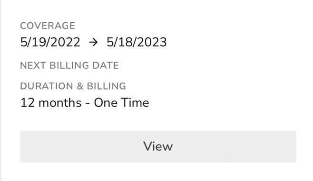Click the dash before One Time
Image resolution: width=313 pixels, height=181 pixels.
88,103
